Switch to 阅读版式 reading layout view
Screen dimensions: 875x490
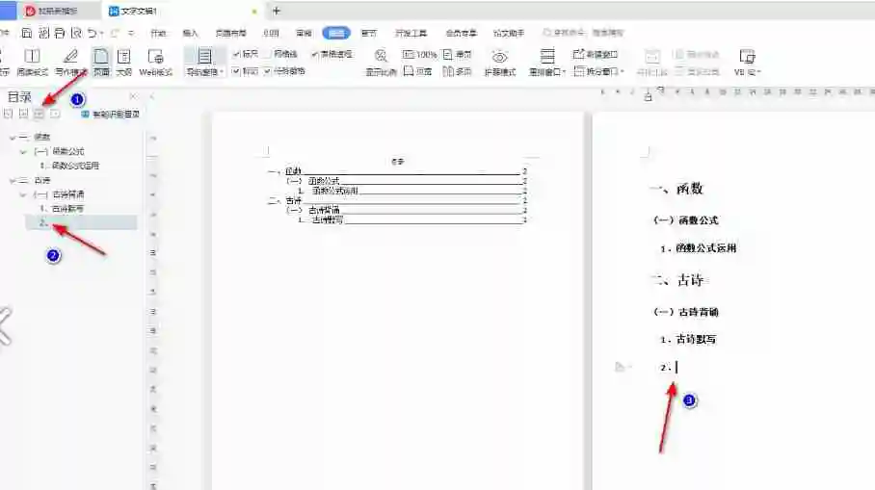pos(32,62)
